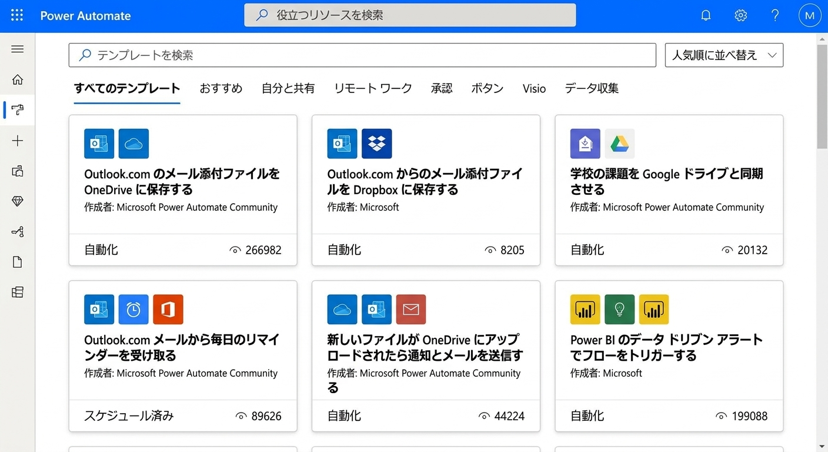Click the scrollbar down arrow
The height and width of the screenshot is (452, 828).
coord(822,446)
